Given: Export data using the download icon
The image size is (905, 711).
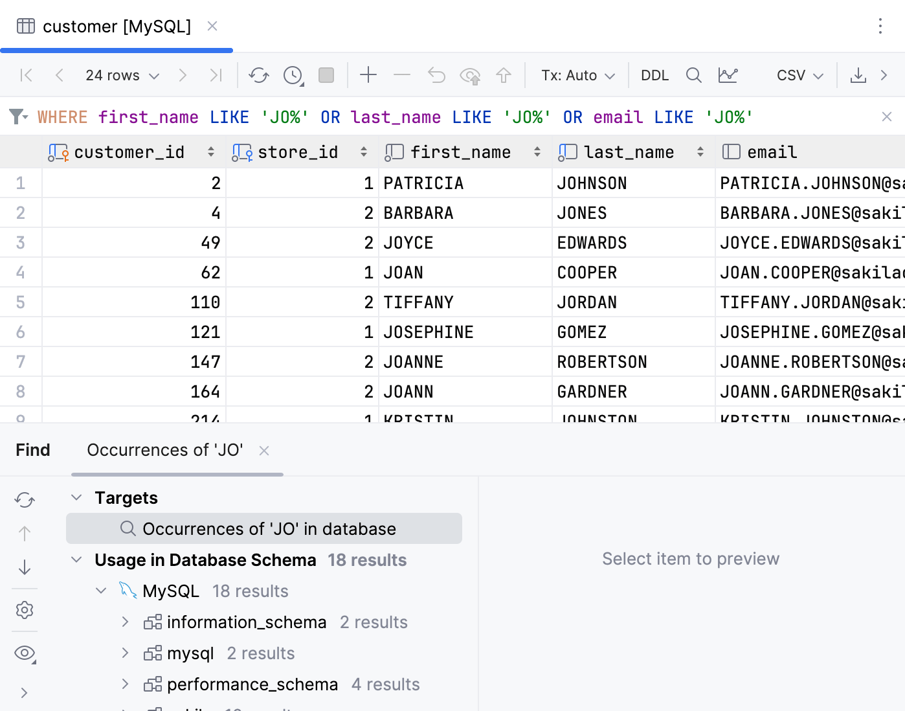Looking at the screenshot, I should pyautogui.click(x=858, y=75).
